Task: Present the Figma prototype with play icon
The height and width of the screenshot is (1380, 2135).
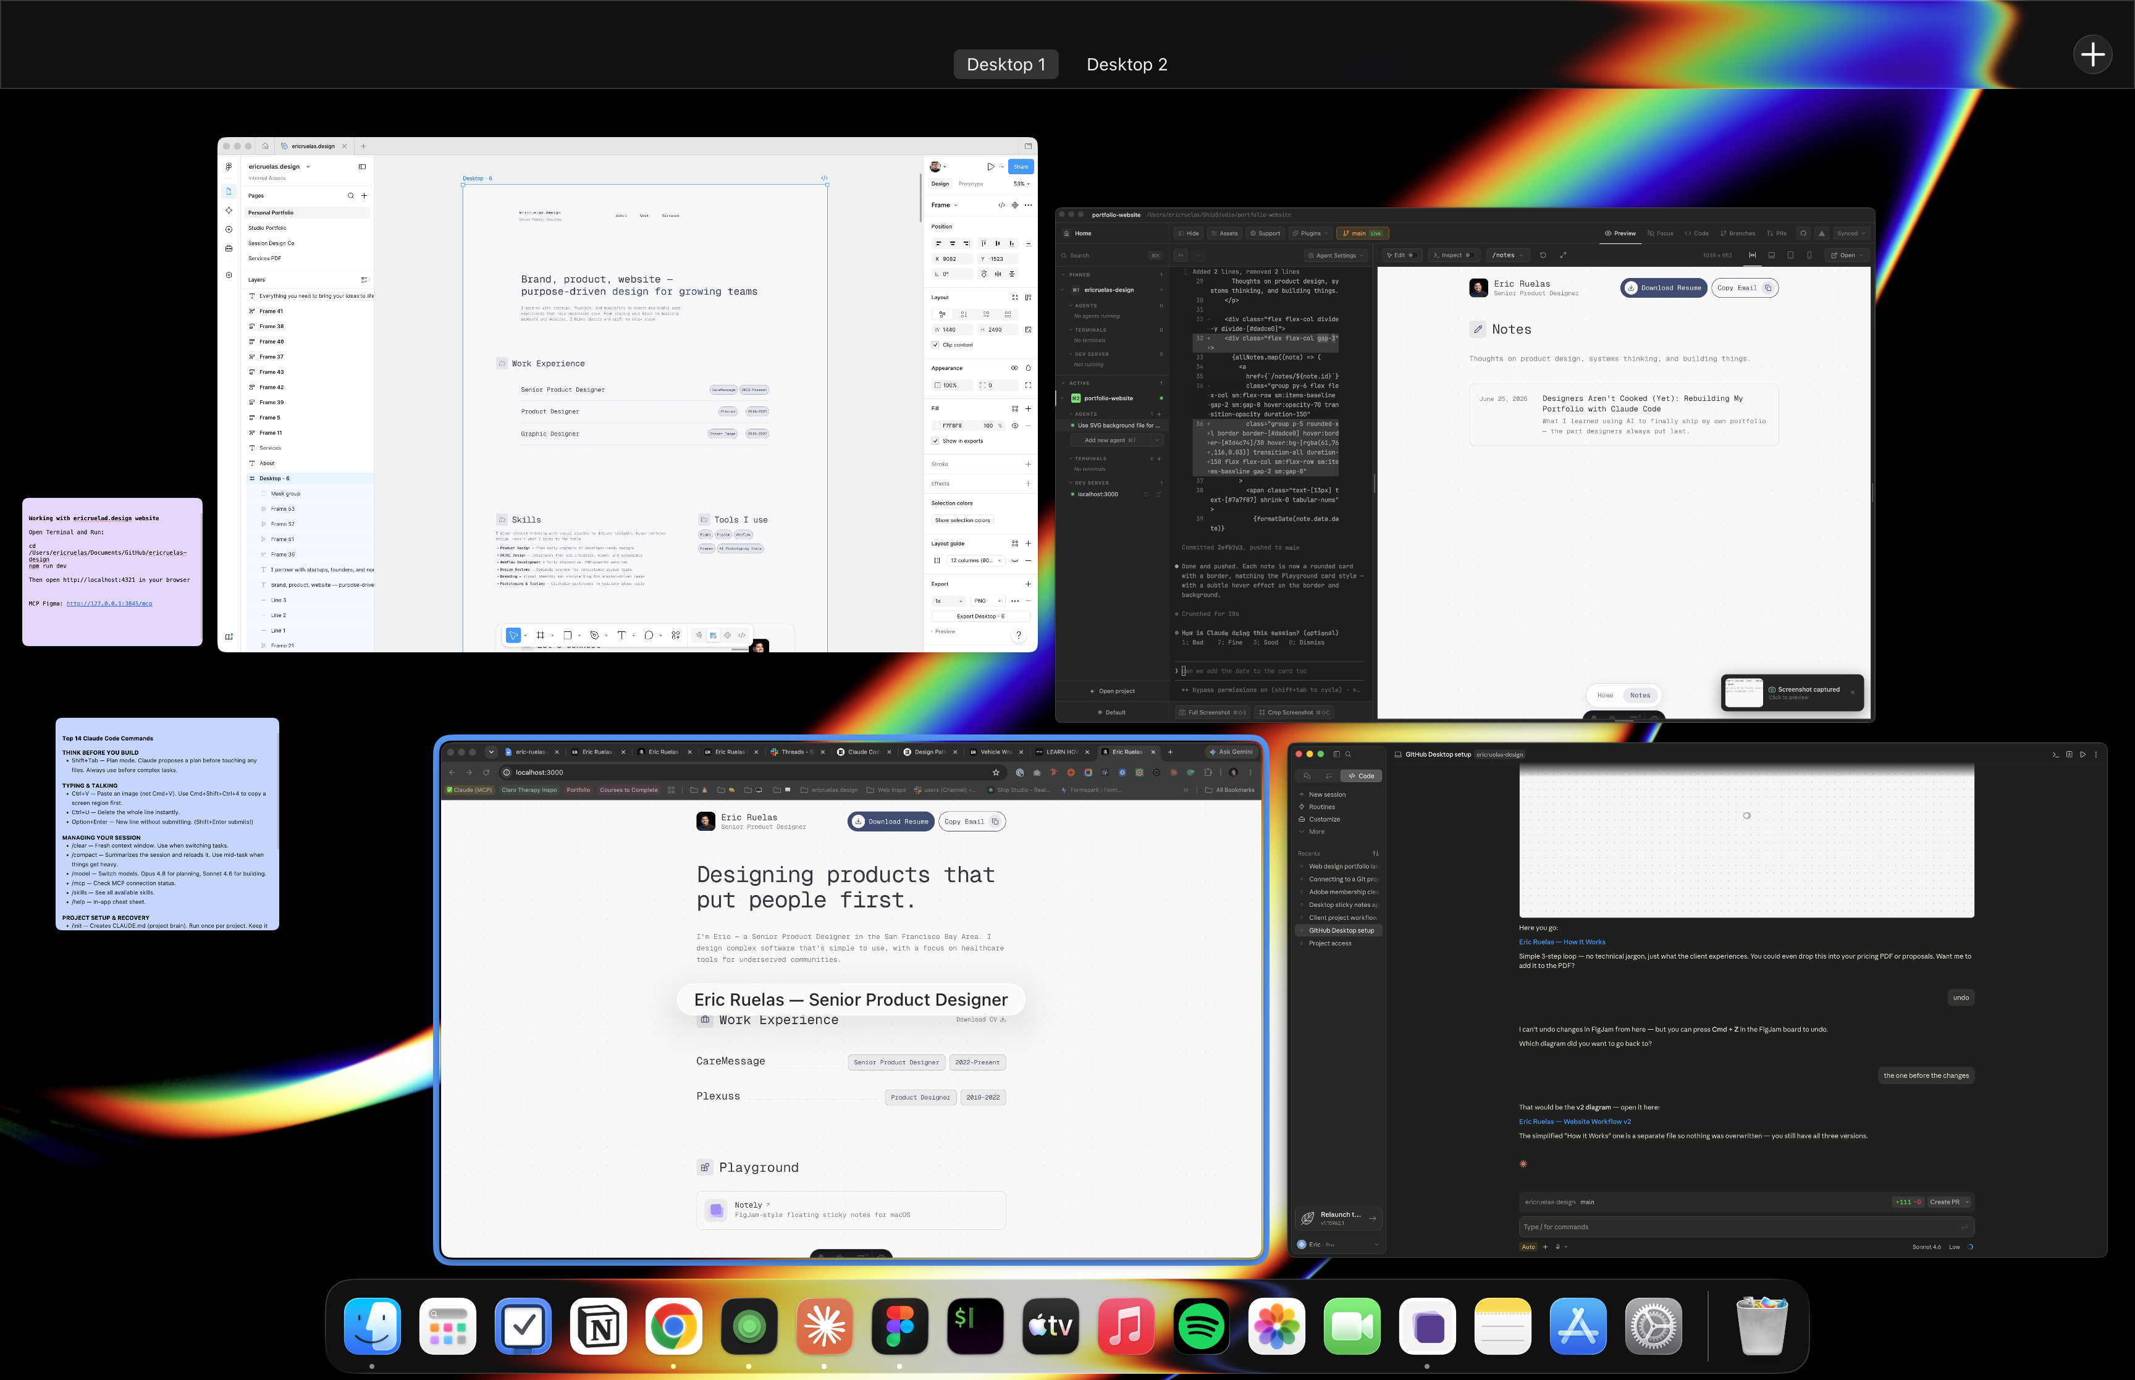Action: coord(990,167)
